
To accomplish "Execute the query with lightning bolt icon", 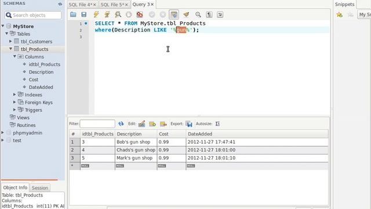I will [x=96, y=15].
